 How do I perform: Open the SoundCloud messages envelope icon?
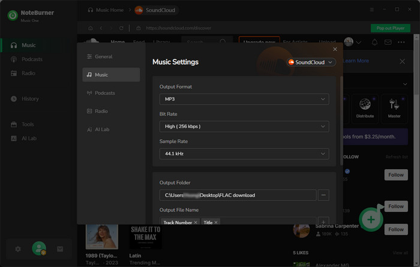[388, 42]
